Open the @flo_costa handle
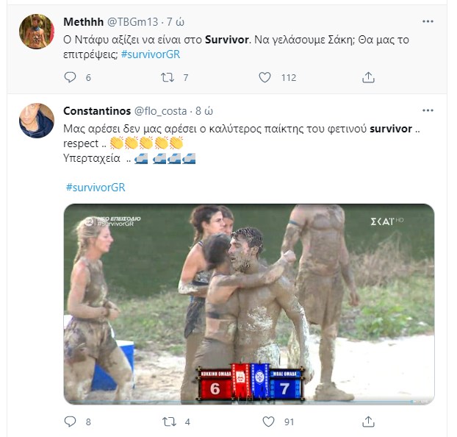The width and height of the screenshot is (457, 437). (161, 111)
